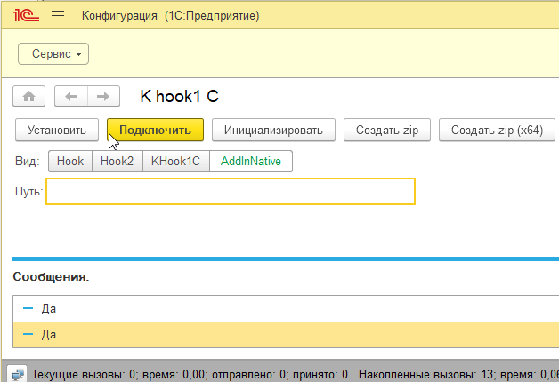Click the 1C logo icon
Image resolution: width=559 pixels, height=382 pixels.
pos(26,16)
